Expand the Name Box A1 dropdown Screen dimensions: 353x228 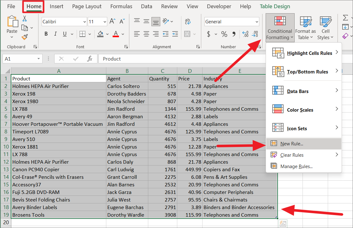coord(39,59)
